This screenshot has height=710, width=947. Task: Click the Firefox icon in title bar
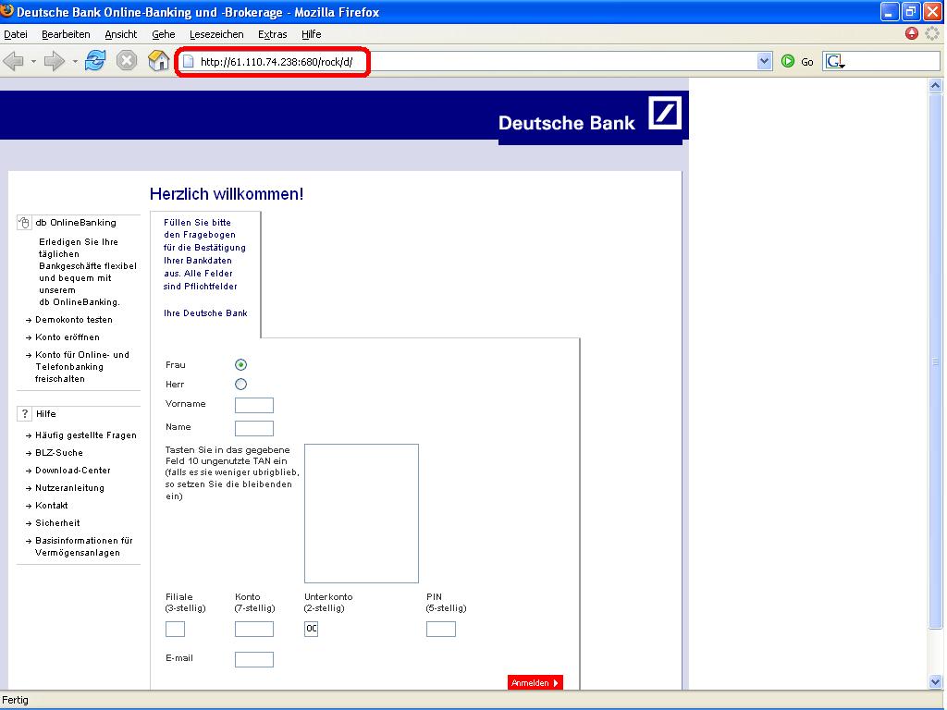[x=7, y=11]
